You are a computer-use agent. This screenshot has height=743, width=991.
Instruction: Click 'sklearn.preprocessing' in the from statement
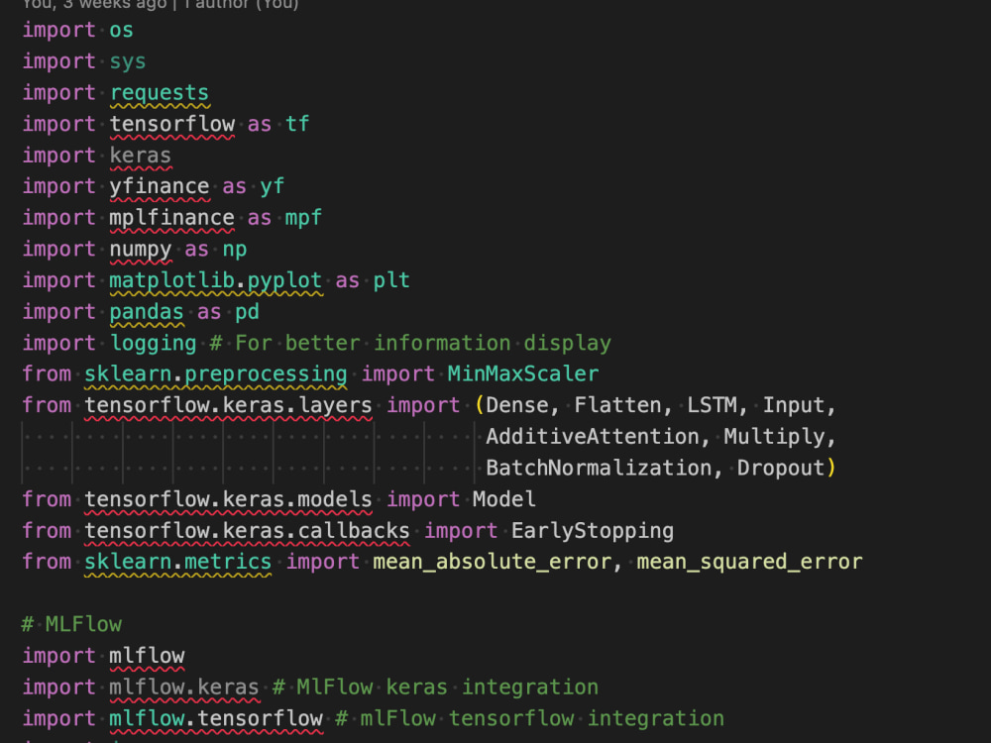coord(216,374)
